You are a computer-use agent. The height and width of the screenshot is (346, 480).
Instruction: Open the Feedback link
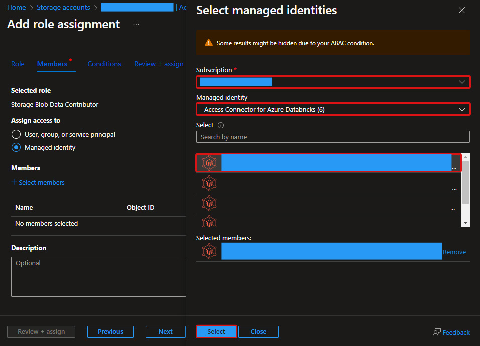(456, 332)
